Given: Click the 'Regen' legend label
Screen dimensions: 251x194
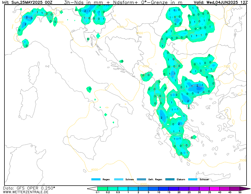Looking at the screenshot, I should coord(106,179).
